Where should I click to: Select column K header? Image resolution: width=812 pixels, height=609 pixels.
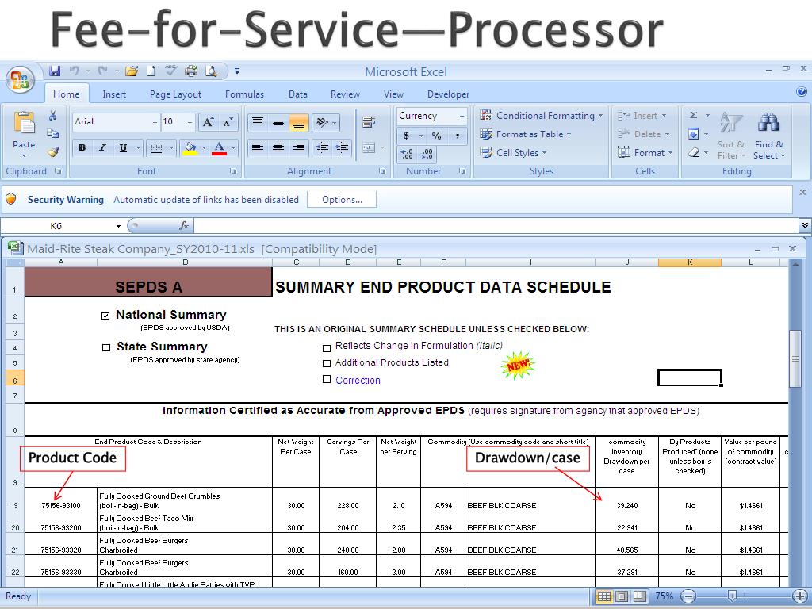pyautogui.click(x=690, y=262)
